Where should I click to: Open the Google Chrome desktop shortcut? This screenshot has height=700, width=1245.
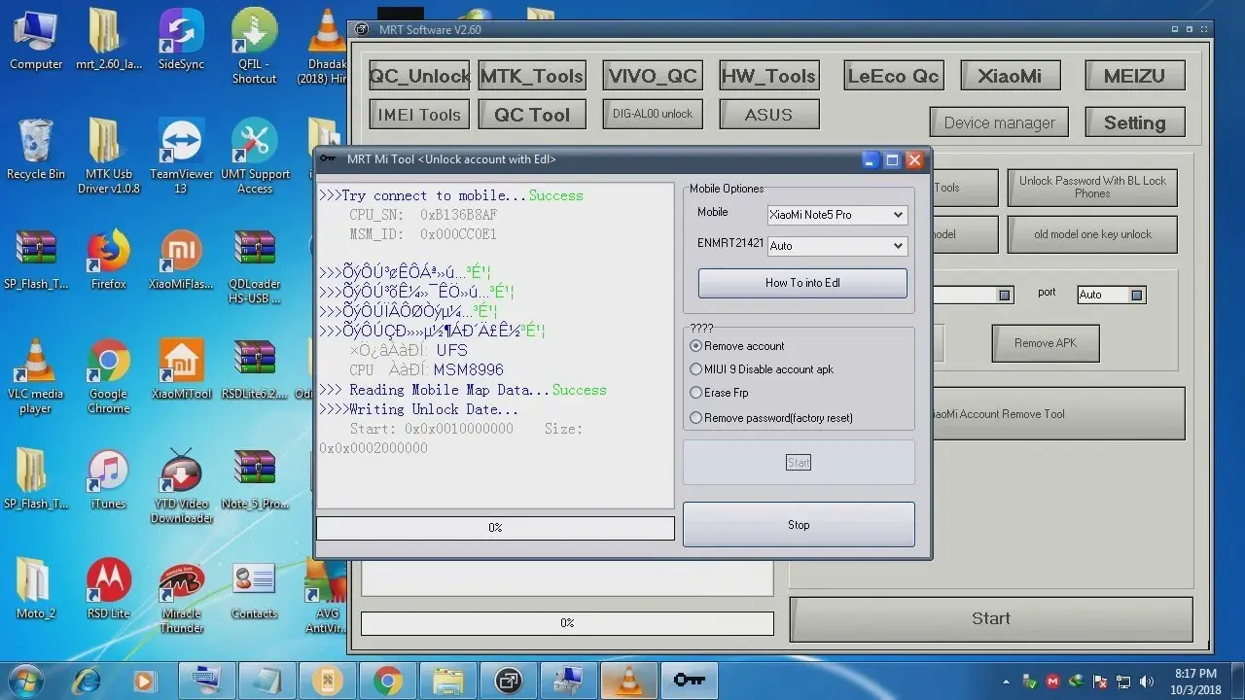[x=109, y=377]
